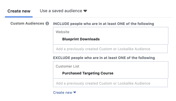Click the caret beside Use a saved audience
Image resolution: width=176 pixels, height=101 pixels.
tap(85, 11)
